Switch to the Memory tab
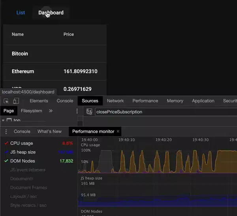This screenshot has height=216, width=237. tap(175, 101)
